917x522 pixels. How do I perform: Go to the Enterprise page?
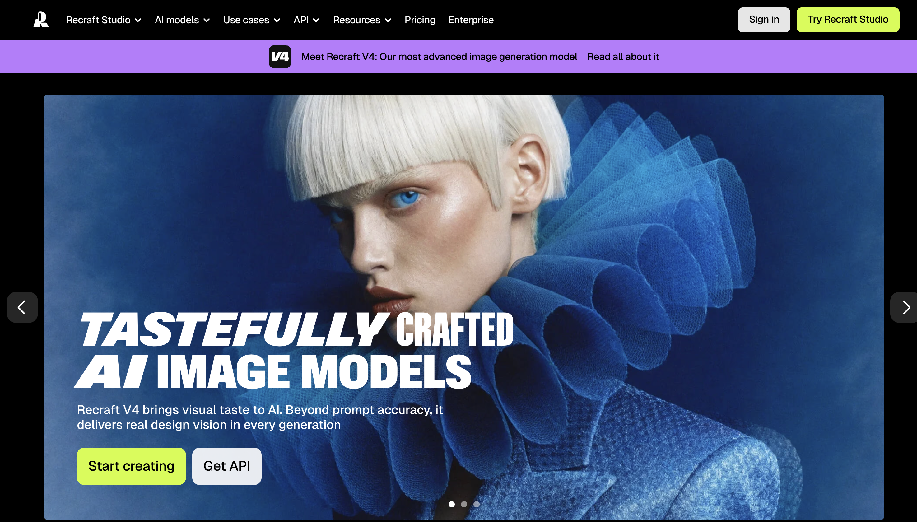(471, 20)
